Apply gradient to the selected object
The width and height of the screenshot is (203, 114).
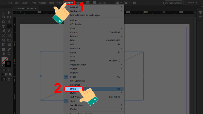coord(6,74)
